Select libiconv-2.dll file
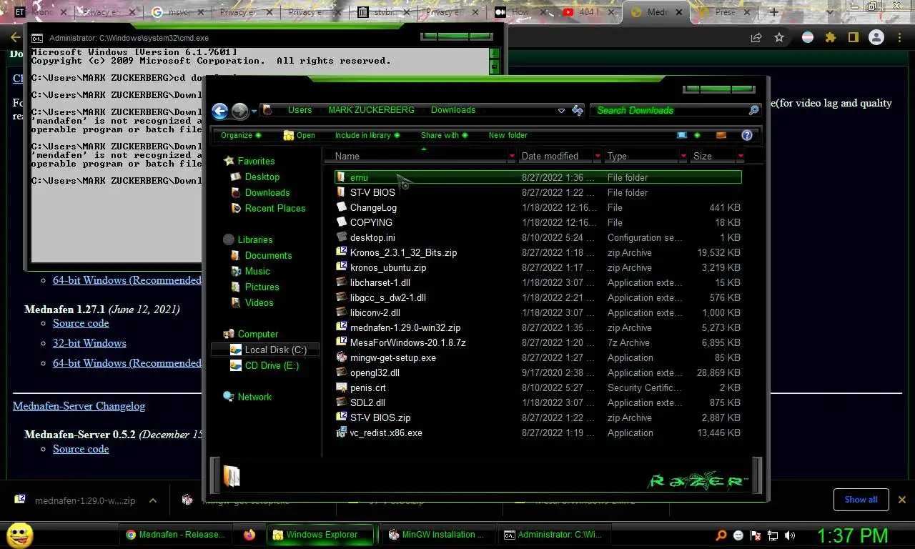The width and height of the screenshot is (915, 549). [x=375, y=312]
